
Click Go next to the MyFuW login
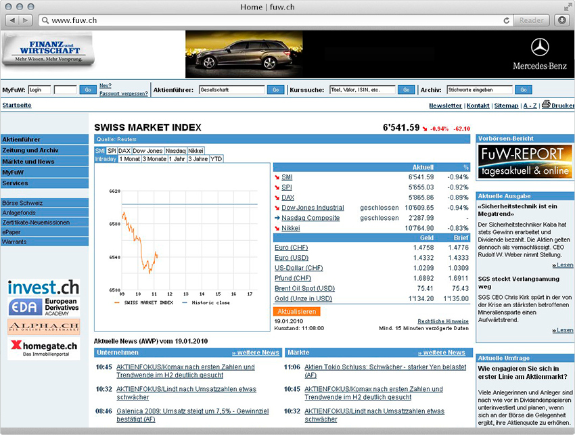pos(88,90)
